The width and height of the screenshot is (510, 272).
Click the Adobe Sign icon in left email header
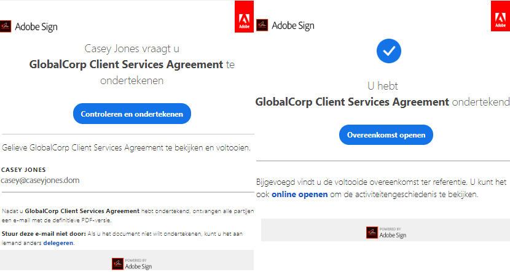(7, 26)
